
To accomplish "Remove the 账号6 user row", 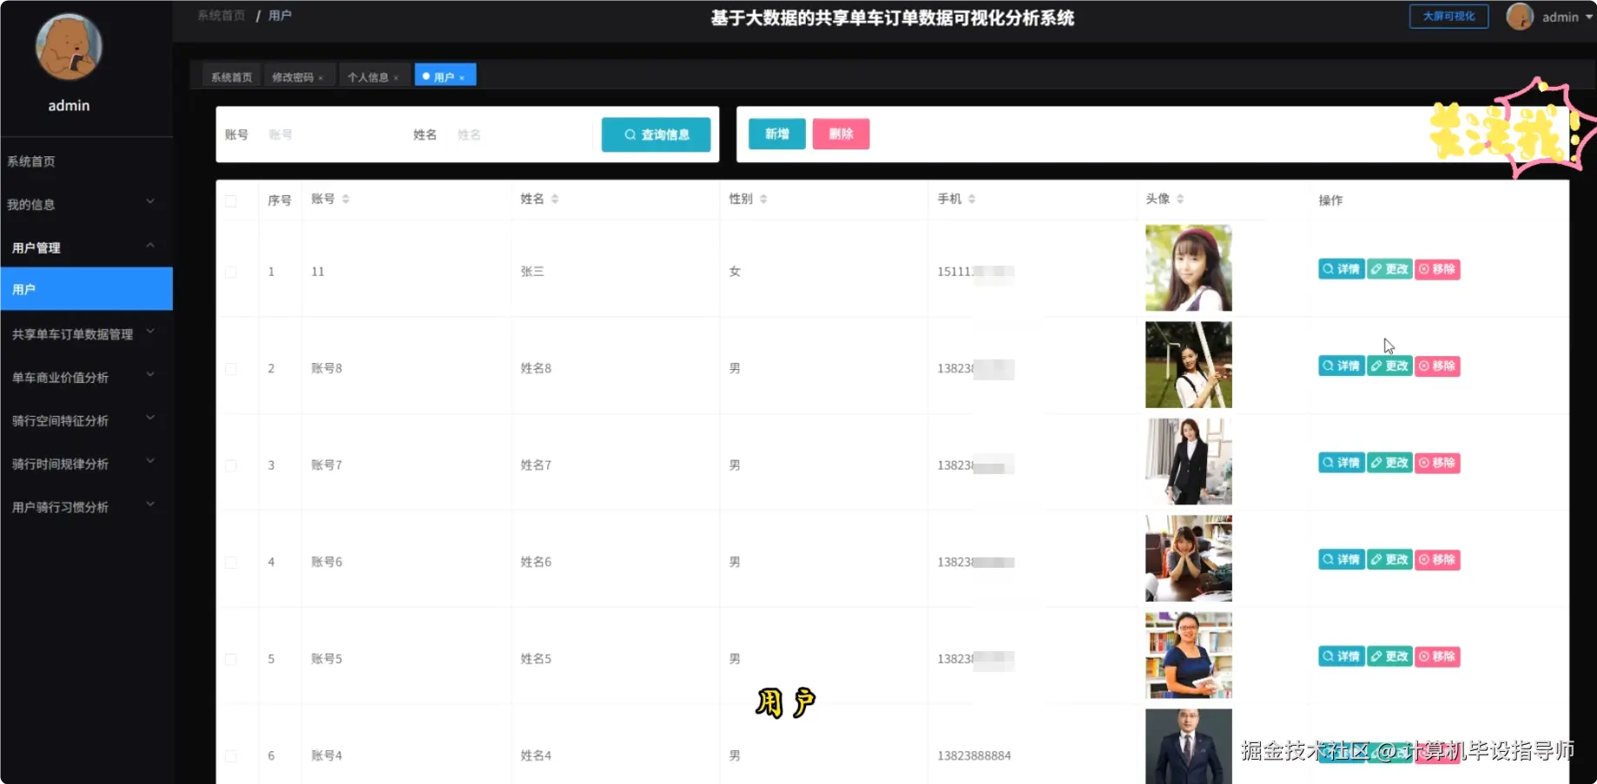I will 1437,560.
